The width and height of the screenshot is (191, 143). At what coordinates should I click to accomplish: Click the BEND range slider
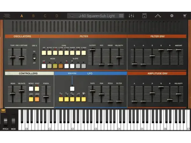12,93
